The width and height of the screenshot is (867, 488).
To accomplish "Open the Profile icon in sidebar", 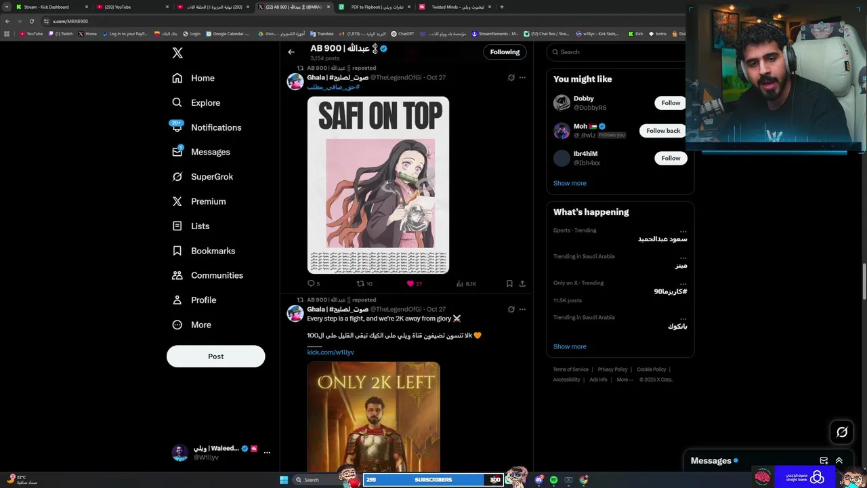I will pos(177,300).
